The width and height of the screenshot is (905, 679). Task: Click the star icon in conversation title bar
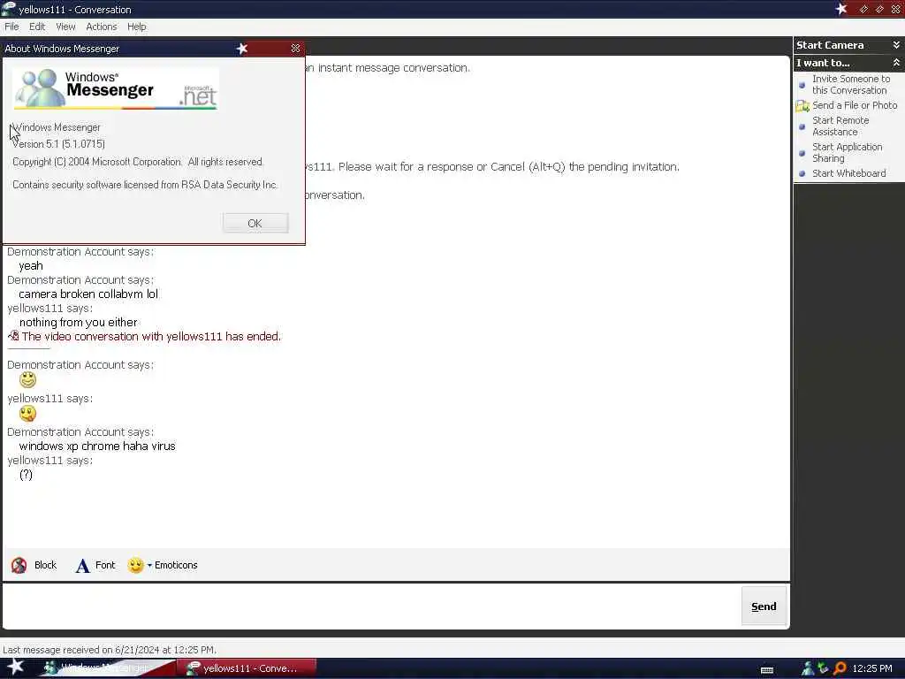pyautogui.click(x=841, y=9)
